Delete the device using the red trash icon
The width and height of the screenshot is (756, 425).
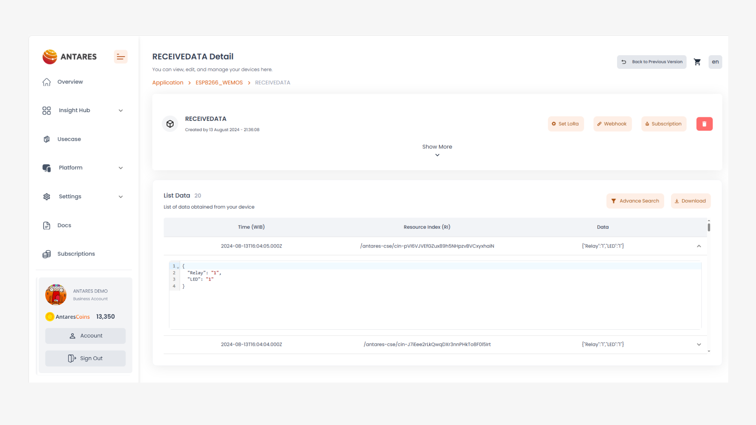click(x=704, y=124)
